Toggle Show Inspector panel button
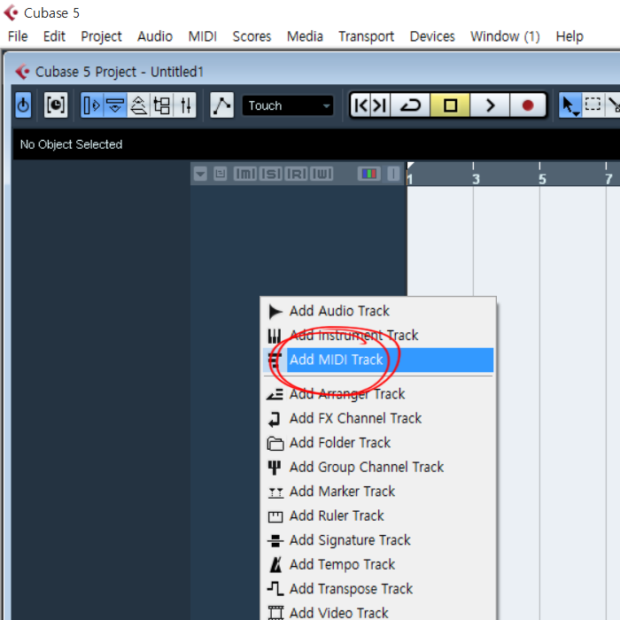Screen dimensions: 620x620 click(x=92, y=105)
